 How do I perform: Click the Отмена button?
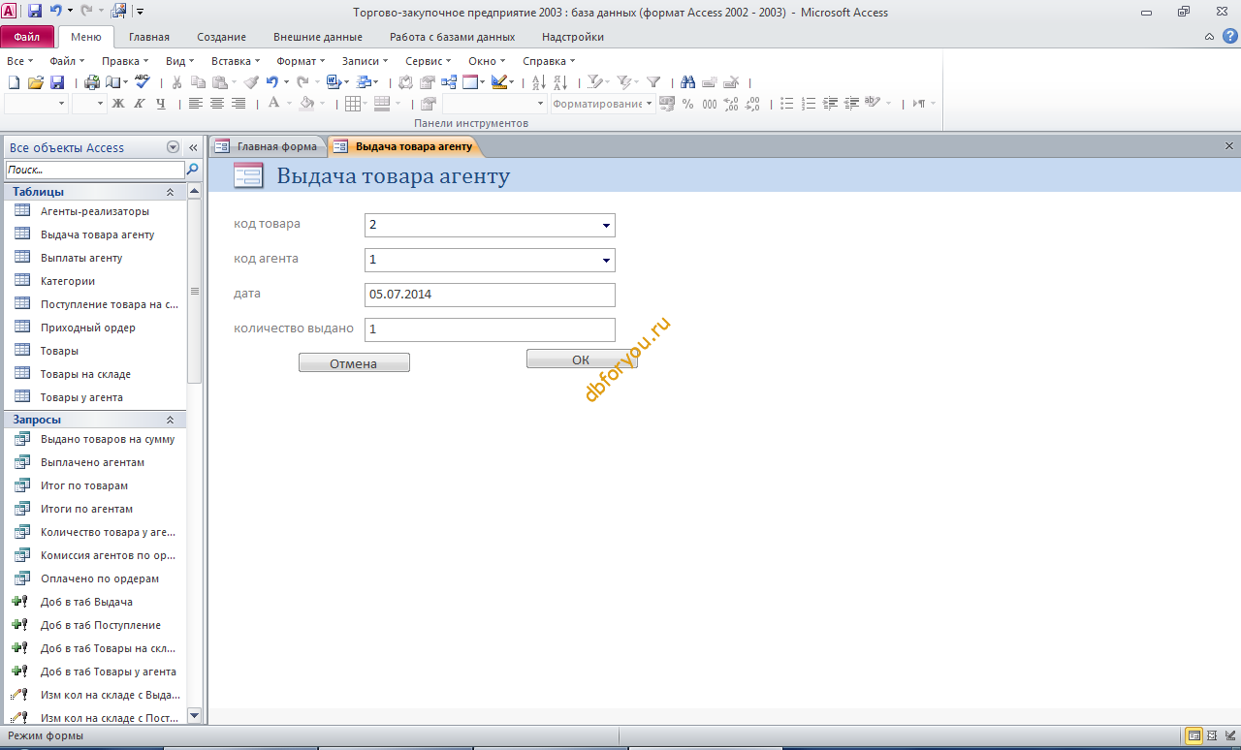click(x=354, y=363)
